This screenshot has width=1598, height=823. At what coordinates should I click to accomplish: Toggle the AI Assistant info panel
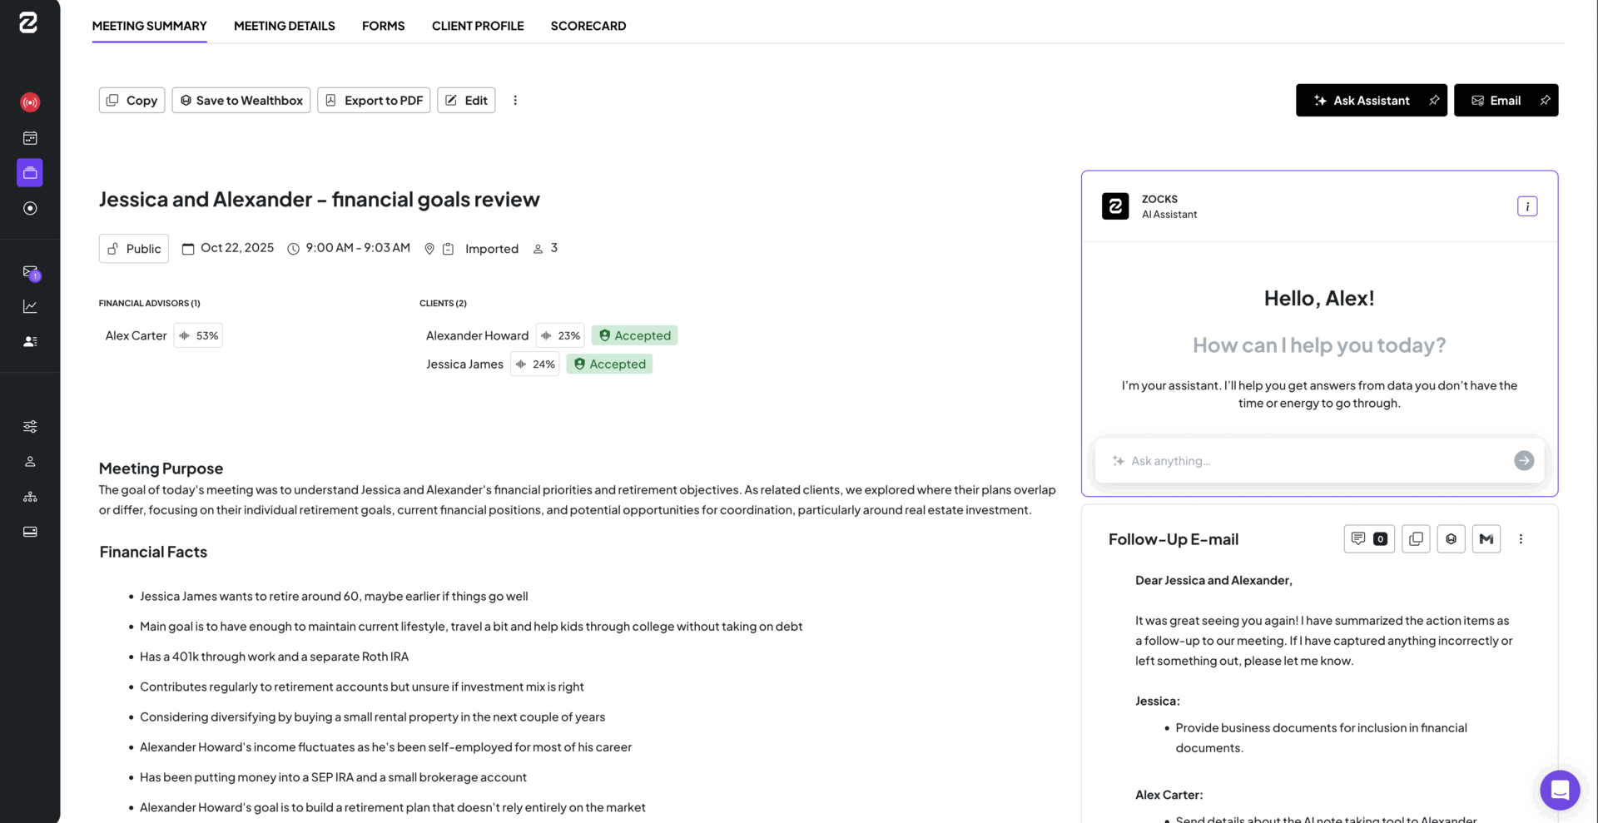1527,206
